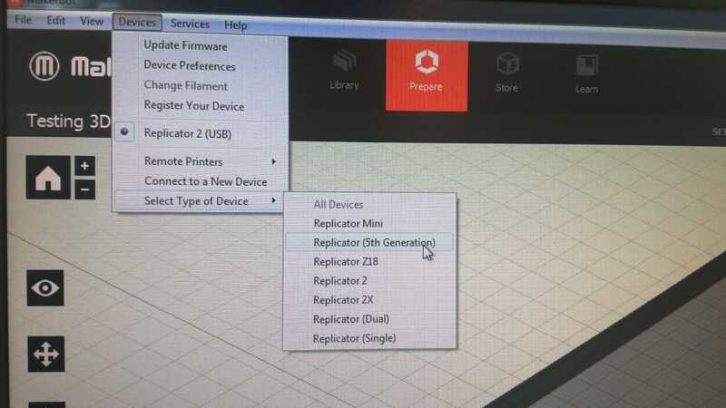Select Replicator 2 (USB) radio entry
This screenshot has width=726, height=408.
tap(200, 133)
